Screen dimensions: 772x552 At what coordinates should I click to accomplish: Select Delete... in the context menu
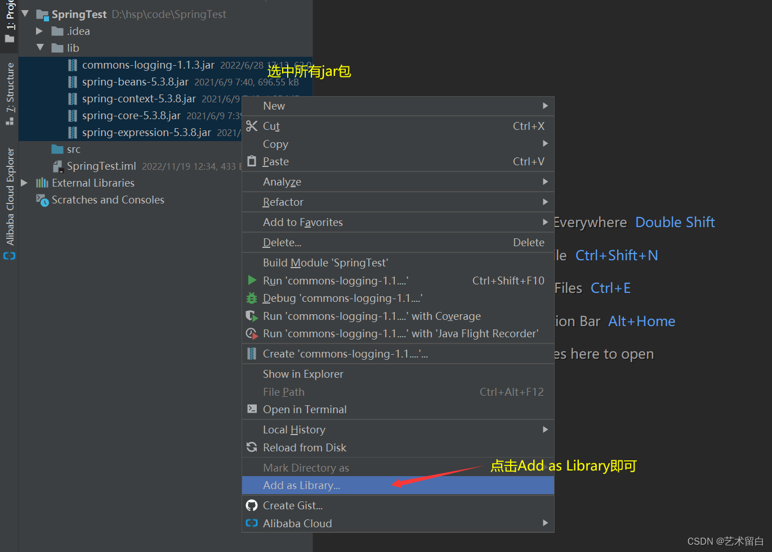click(398, 242)
